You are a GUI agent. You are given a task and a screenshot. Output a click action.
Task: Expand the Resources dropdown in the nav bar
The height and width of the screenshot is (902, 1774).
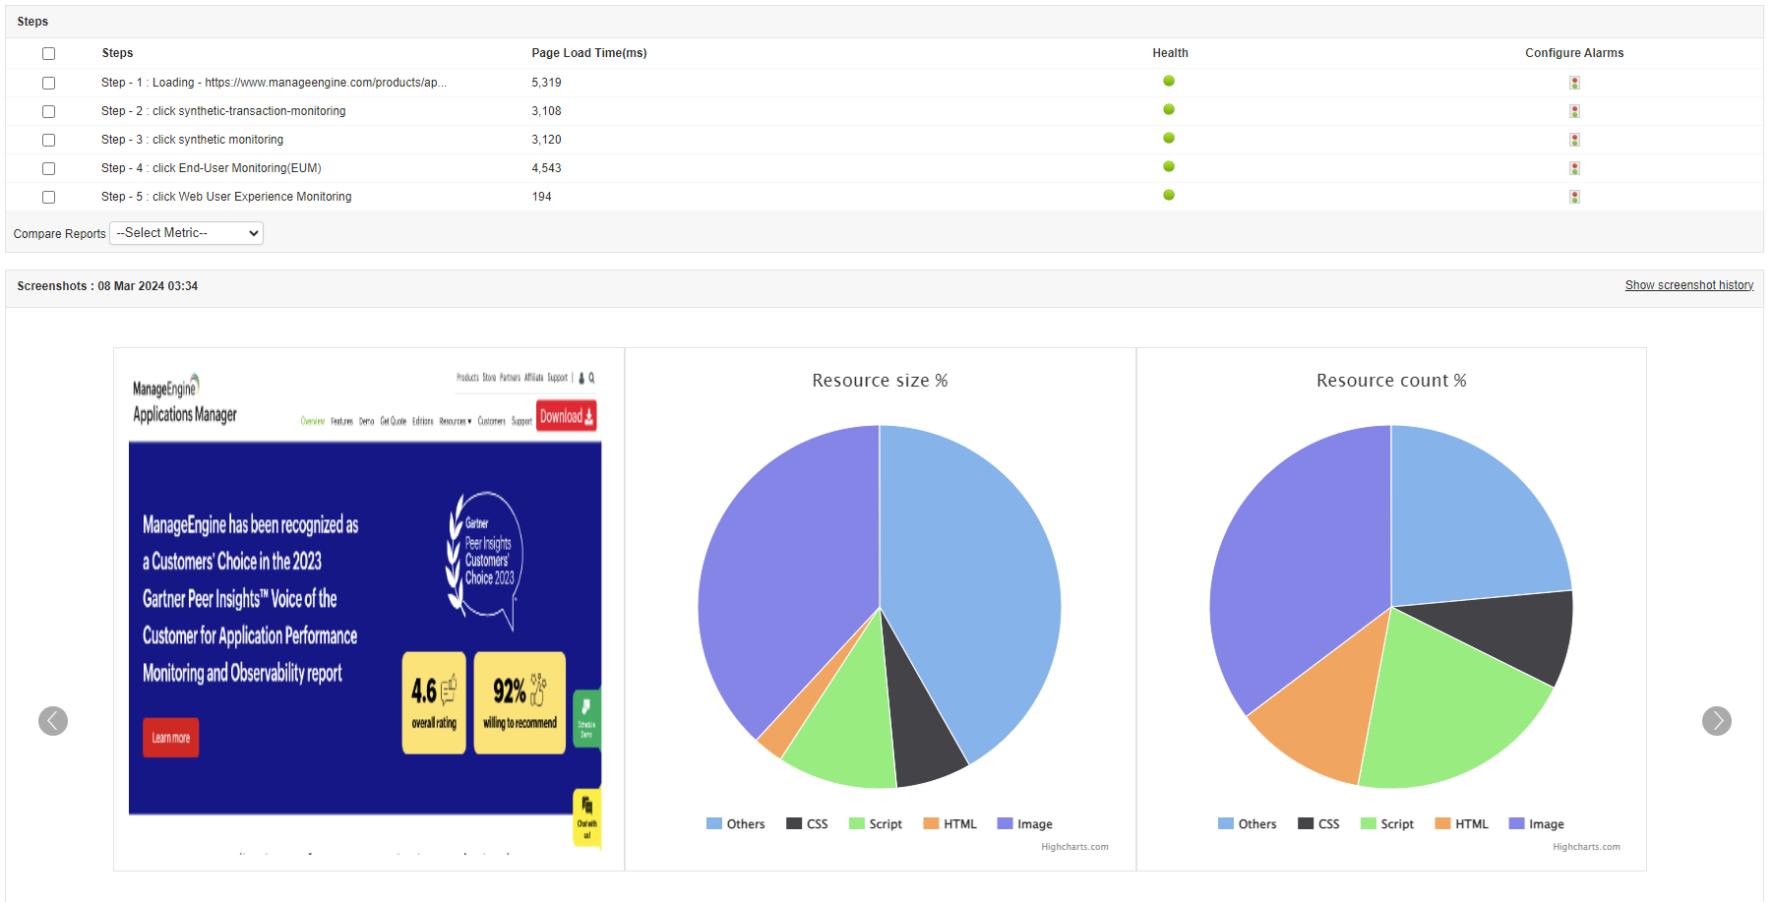coord(455,421)
